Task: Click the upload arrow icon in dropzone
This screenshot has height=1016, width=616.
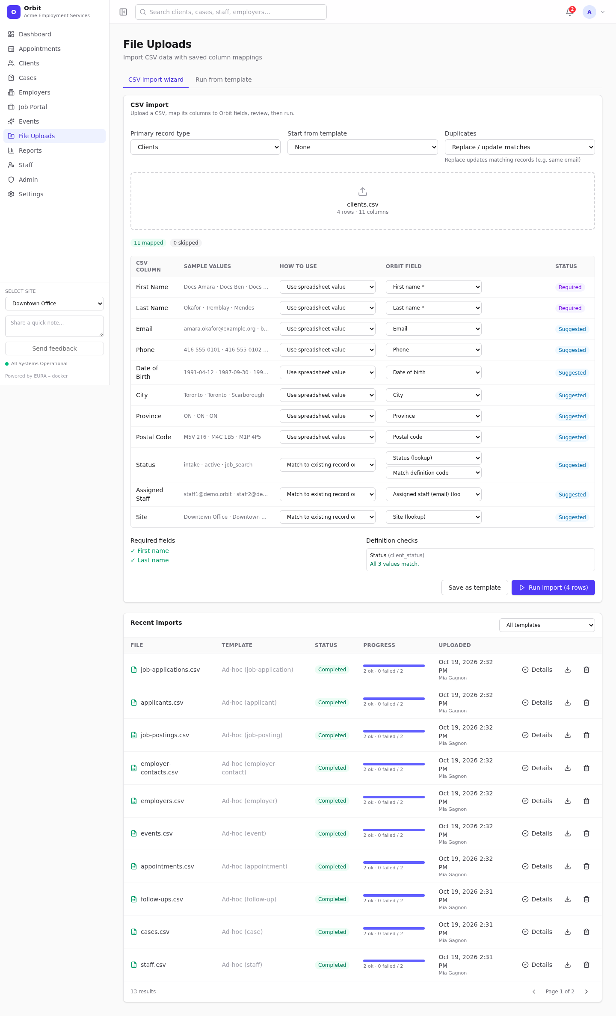Action: point(363,191)
